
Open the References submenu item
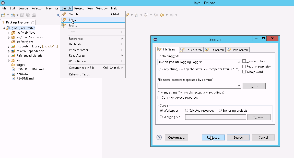coord(76,39)
